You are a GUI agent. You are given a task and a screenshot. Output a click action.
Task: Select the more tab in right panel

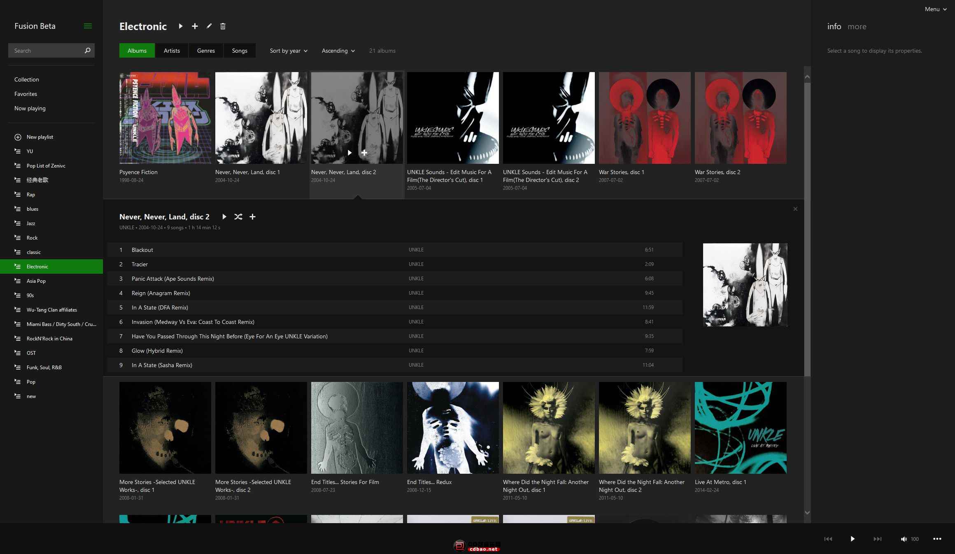(857, 26)
